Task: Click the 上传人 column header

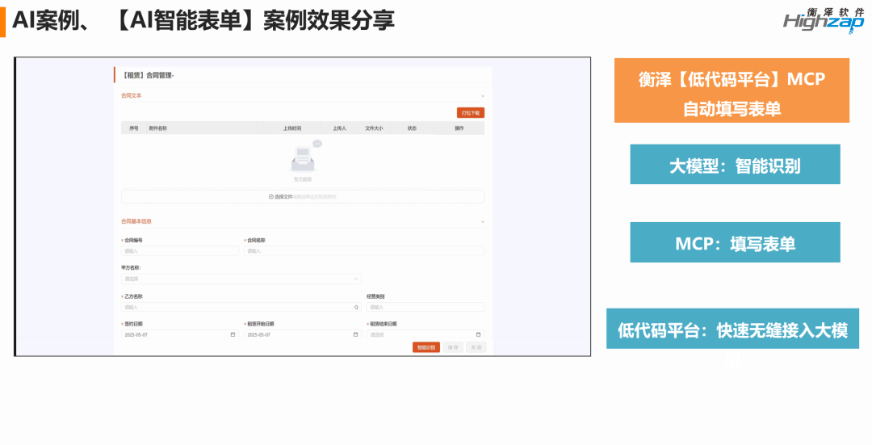Action: tap(339, 128)
